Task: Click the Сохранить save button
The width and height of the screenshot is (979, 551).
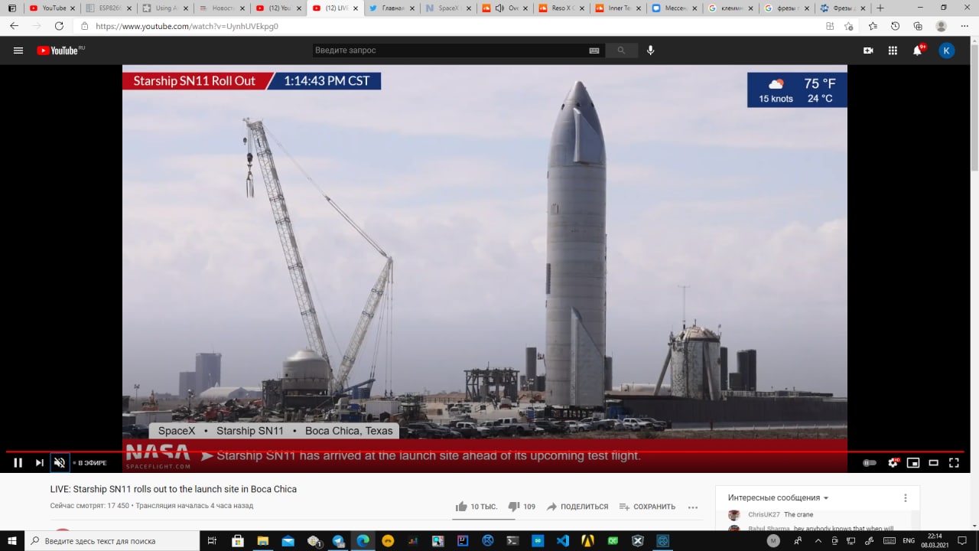Action: pos(647,507)
